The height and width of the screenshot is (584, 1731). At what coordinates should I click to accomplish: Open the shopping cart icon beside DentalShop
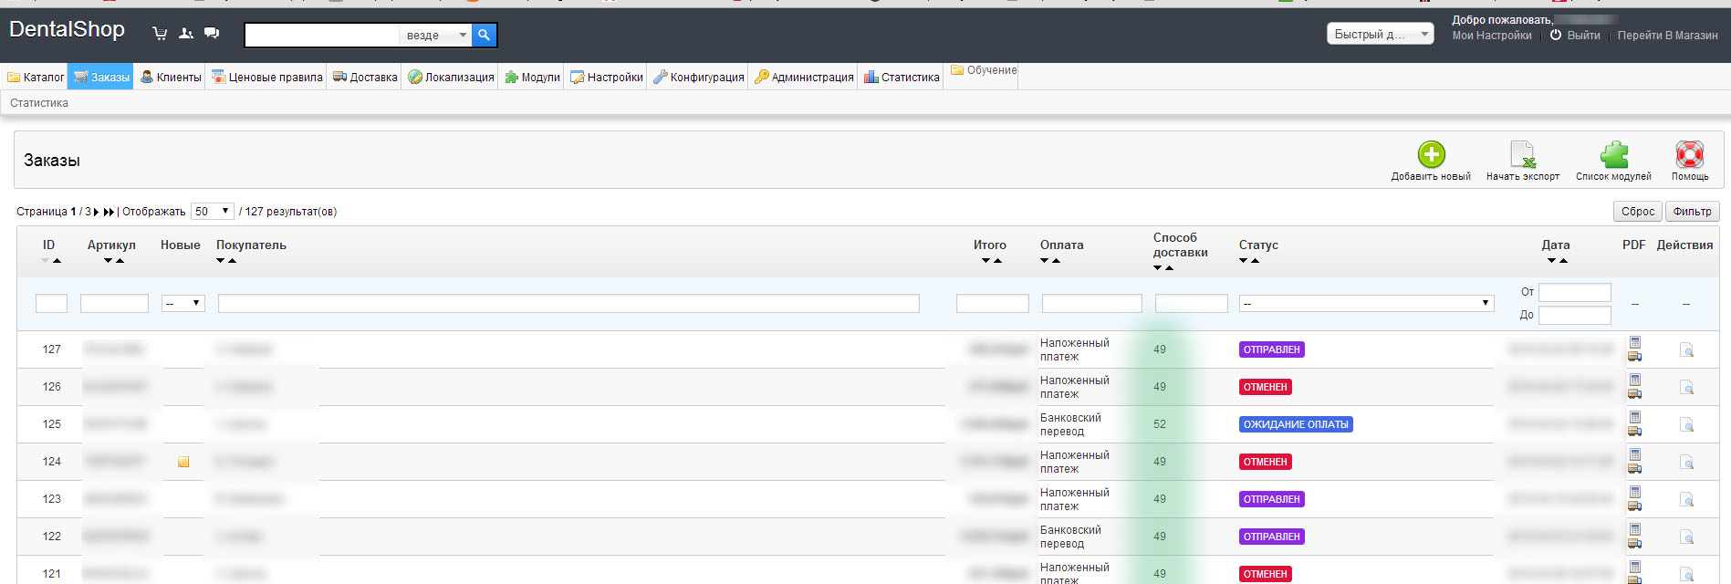coord(160,34)
